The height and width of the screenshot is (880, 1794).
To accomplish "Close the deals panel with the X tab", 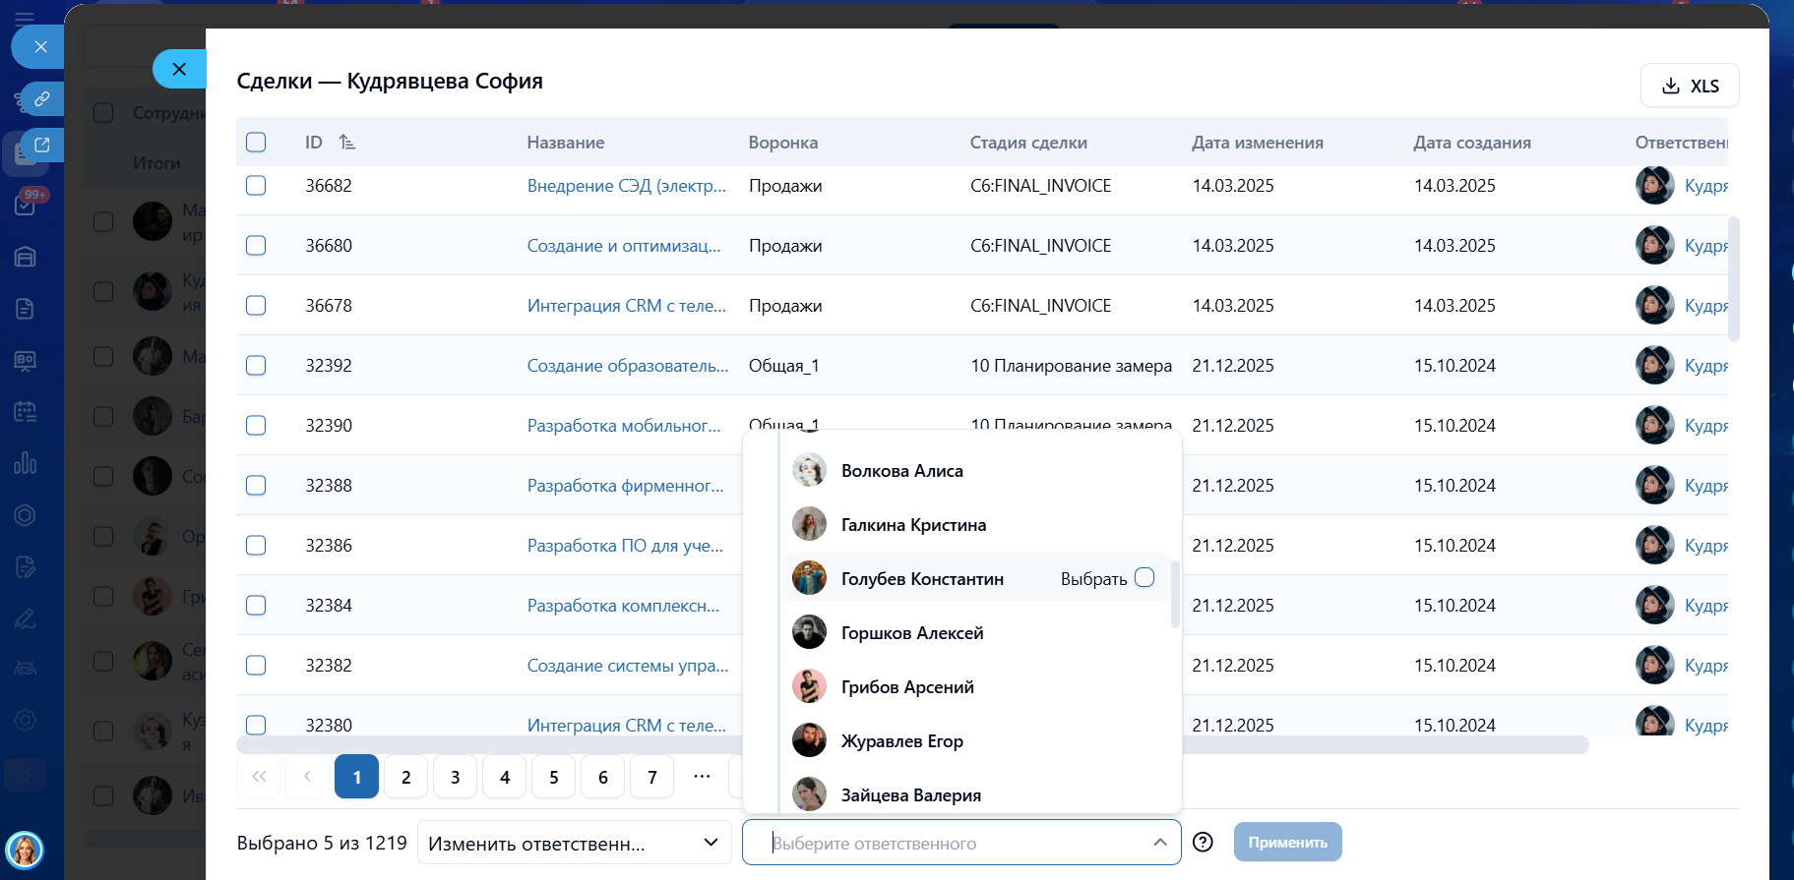I will [179, 69].
